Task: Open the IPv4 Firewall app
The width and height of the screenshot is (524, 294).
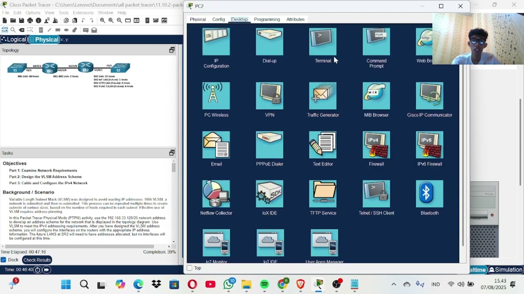Action: pos(376,145)
